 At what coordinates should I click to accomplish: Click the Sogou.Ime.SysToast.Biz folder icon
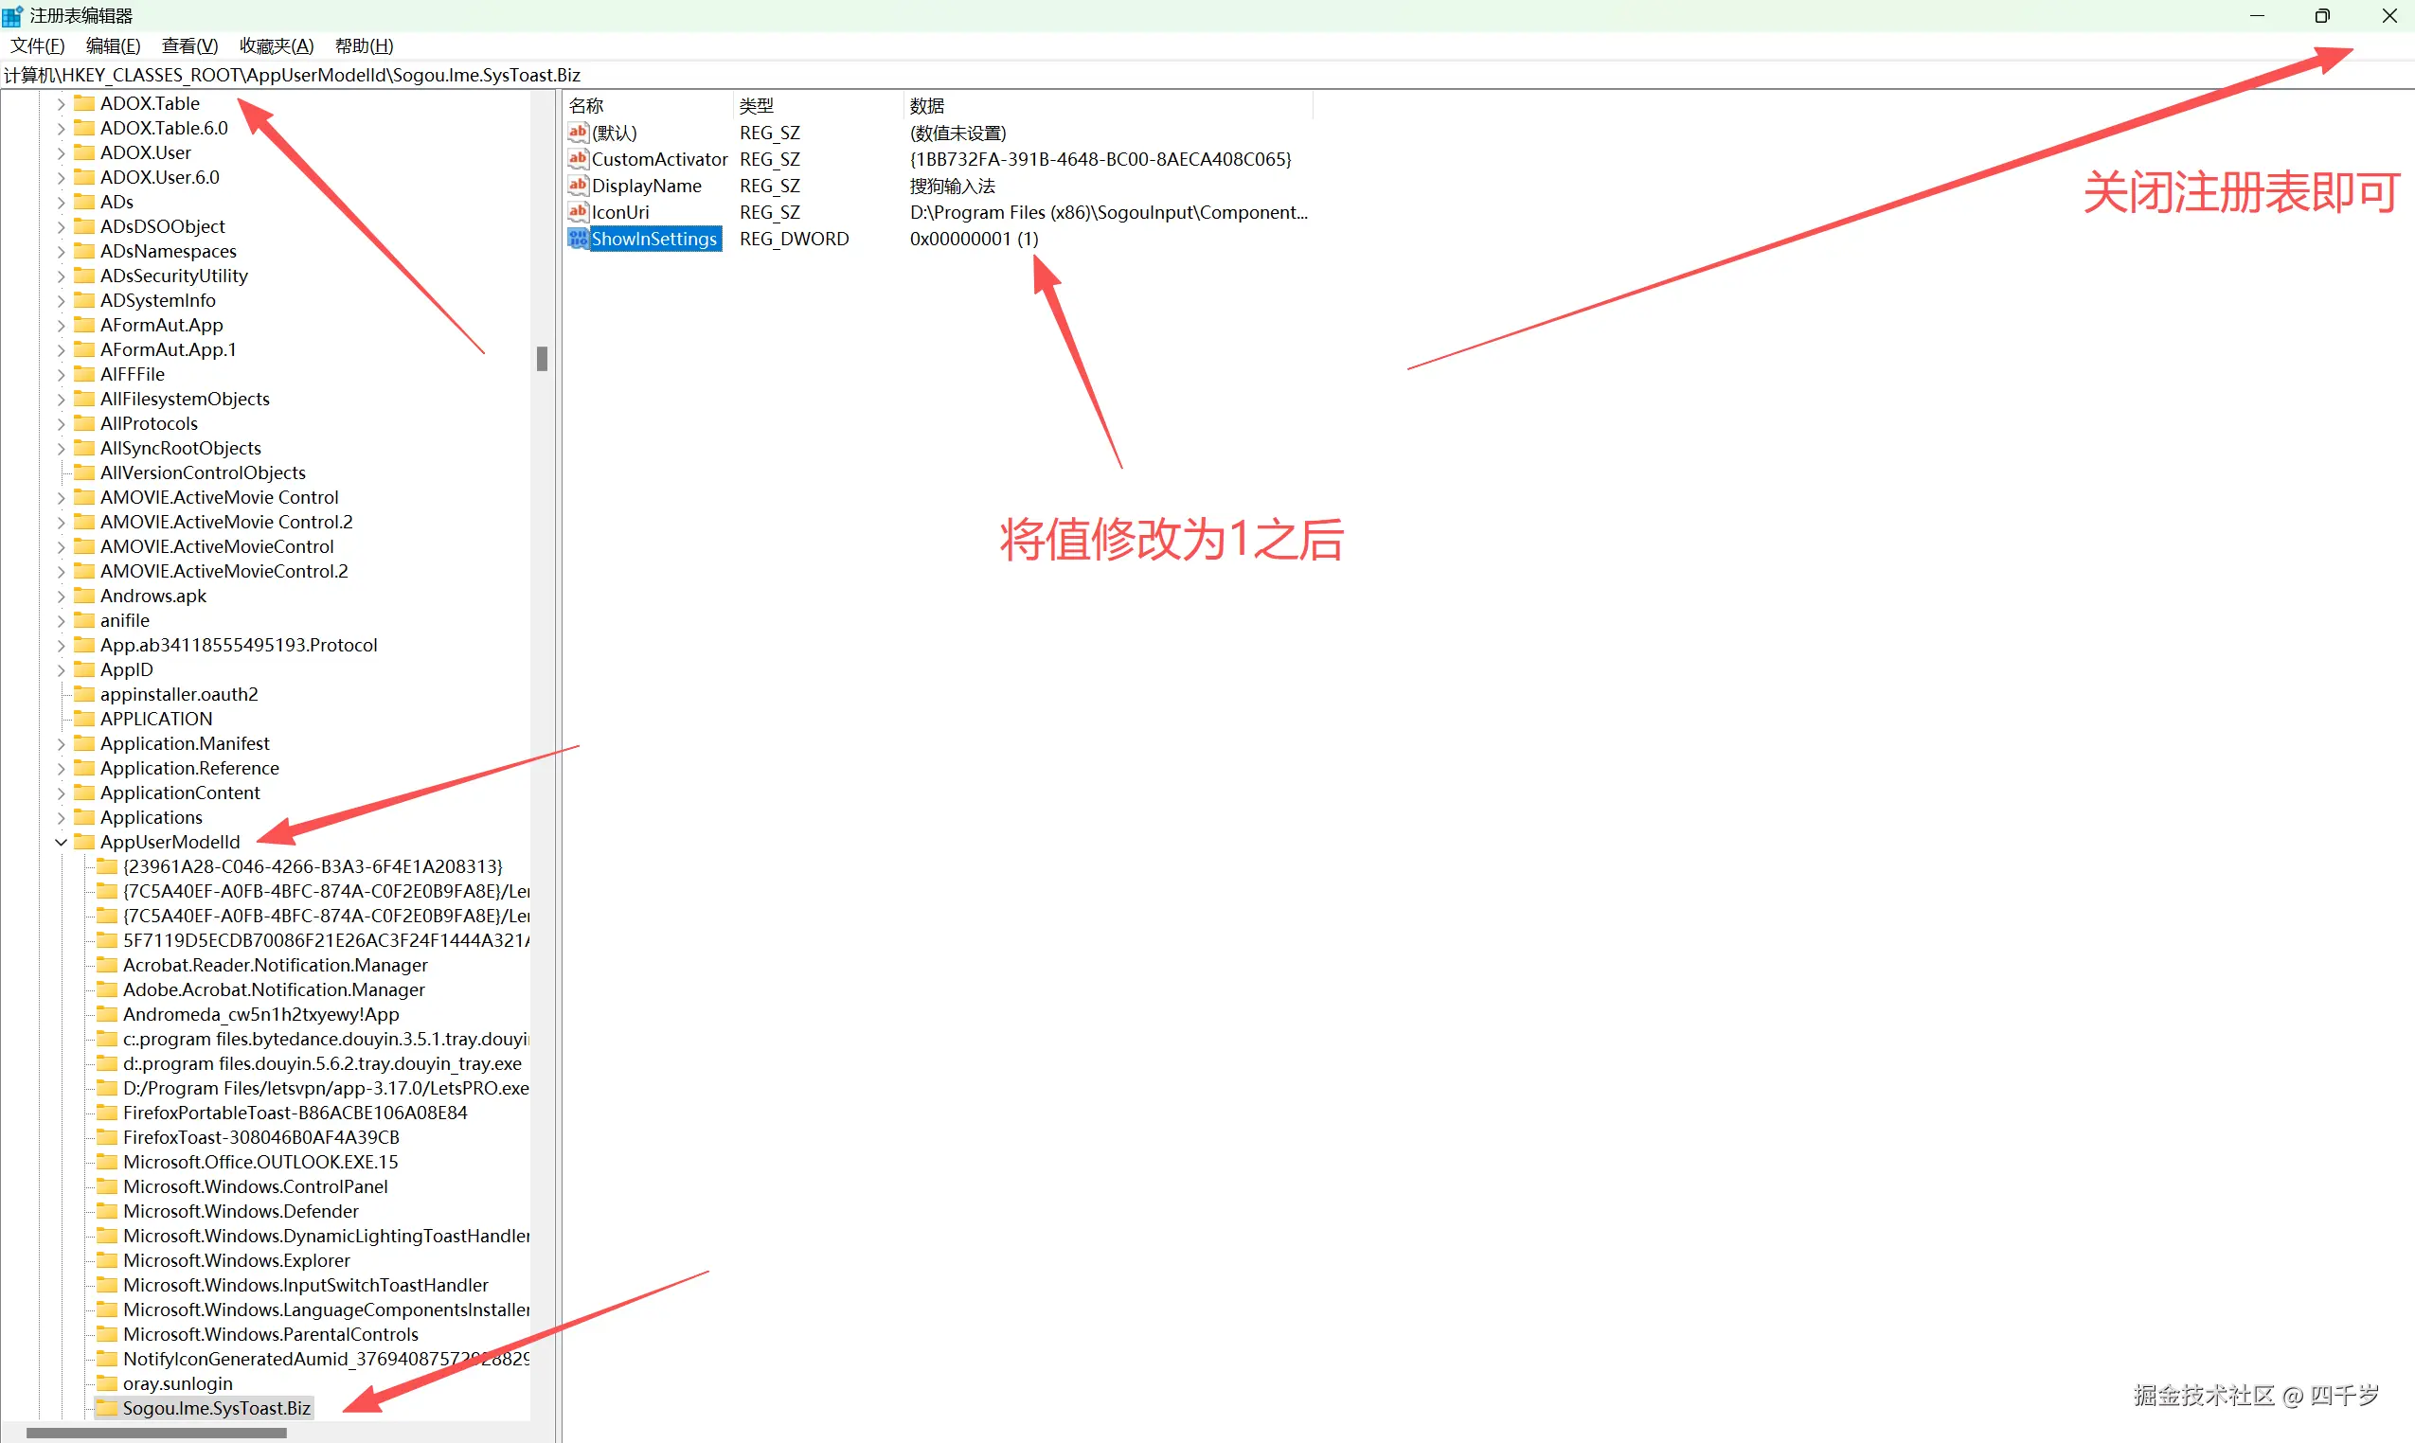click(107, 1407)
